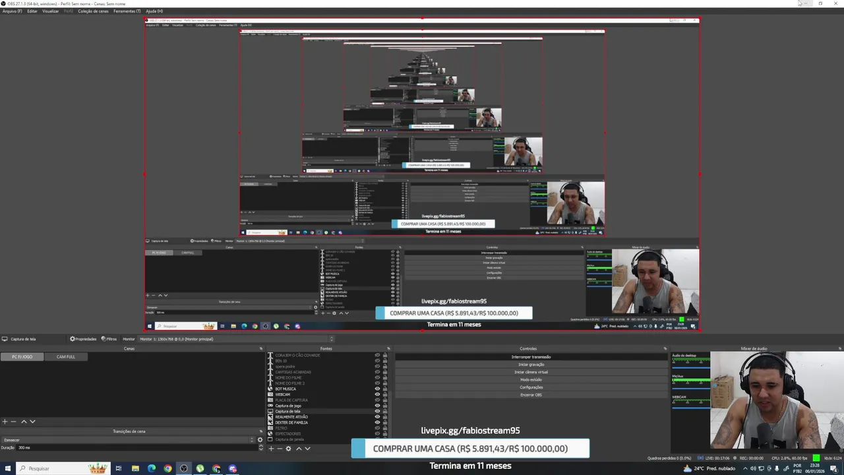
Task: Show the hidden CORAJEM O CÃO COVARDE source
Action: point(377,355)
